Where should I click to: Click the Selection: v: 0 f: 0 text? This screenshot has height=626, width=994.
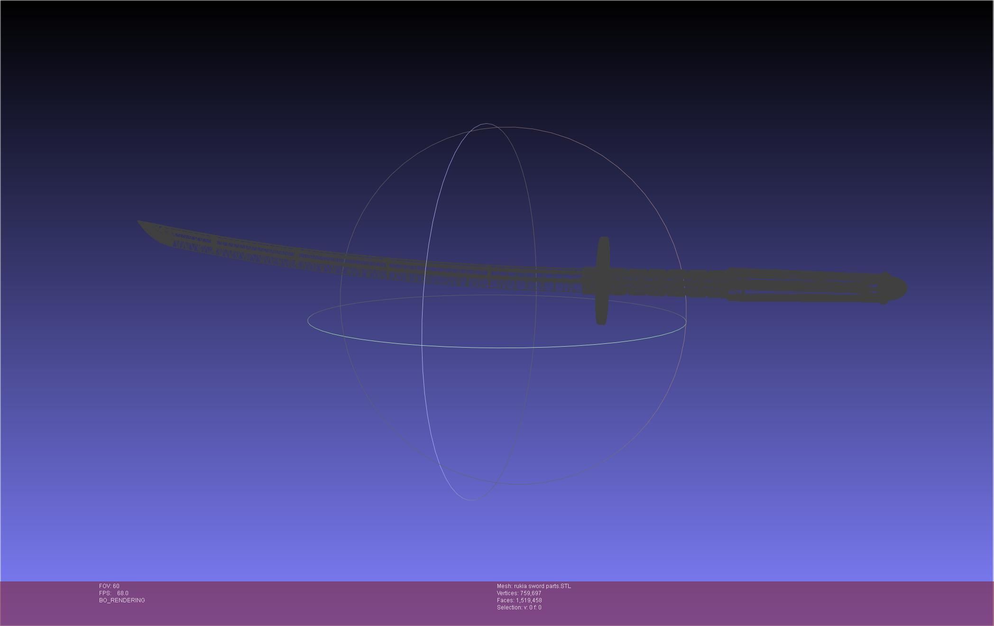coord(519,608)
